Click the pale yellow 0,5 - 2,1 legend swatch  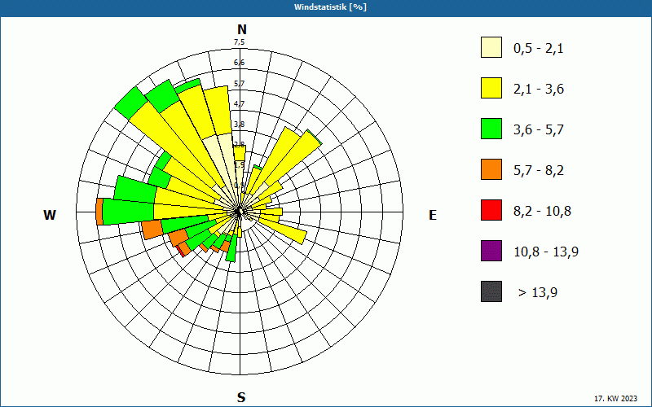(x=491, y=47)
